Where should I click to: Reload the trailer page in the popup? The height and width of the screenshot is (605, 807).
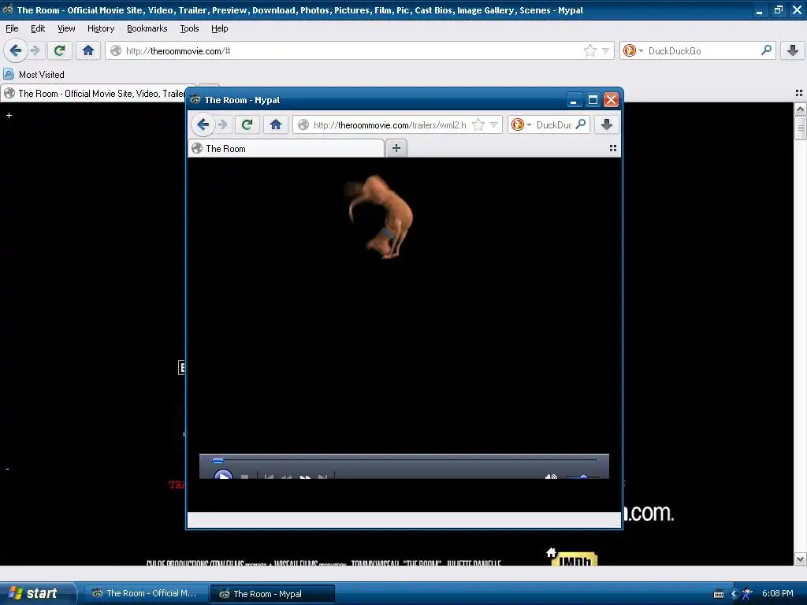247,124
